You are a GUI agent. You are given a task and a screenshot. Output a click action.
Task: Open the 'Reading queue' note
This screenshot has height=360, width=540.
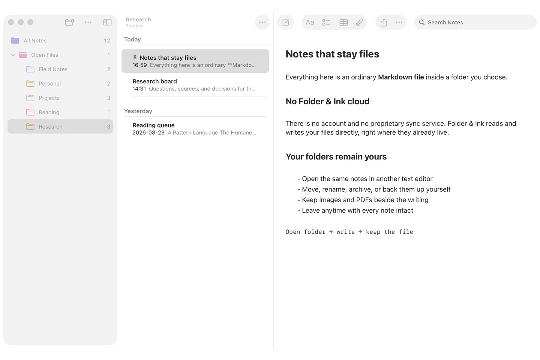click(195, 129)
